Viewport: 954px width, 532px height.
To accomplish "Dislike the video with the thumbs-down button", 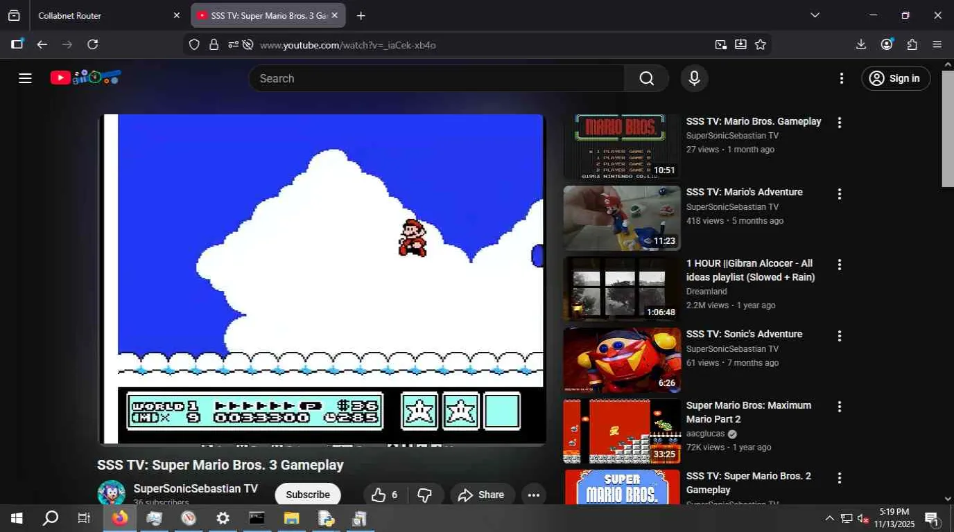I will coord(426,495).
